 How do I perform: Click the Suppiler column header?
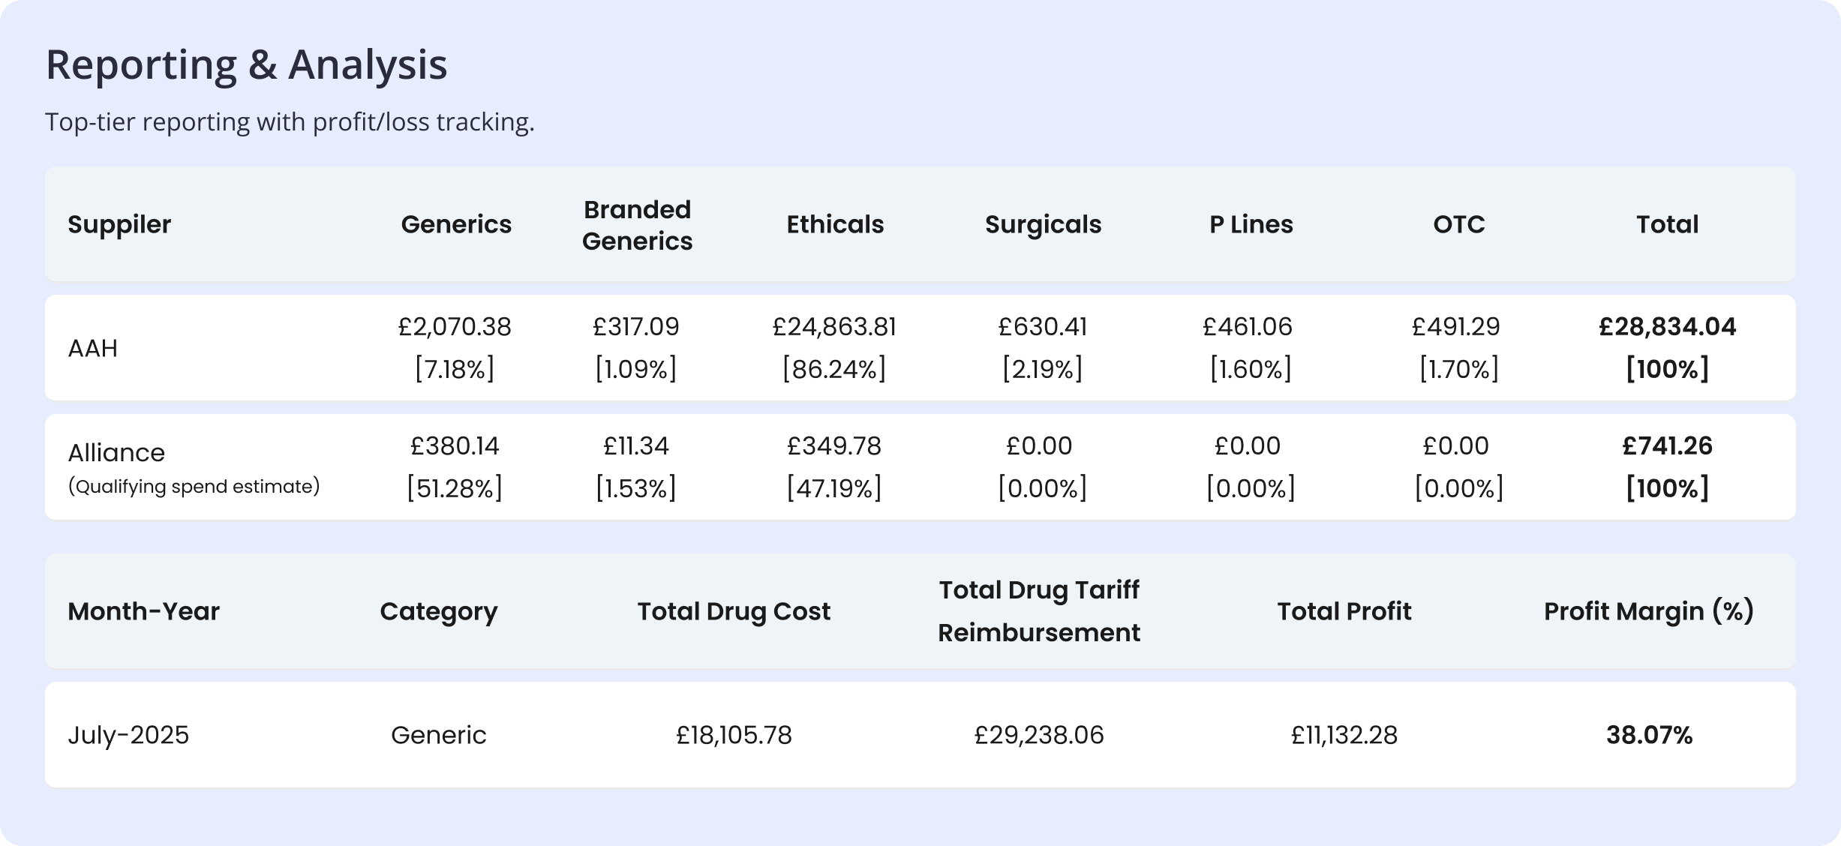[119, 224]
